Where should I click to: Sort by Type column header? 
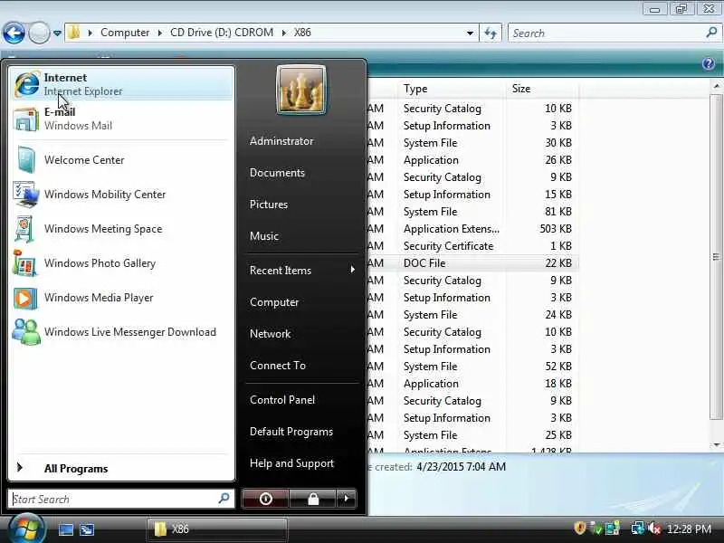tap(451, 89)
